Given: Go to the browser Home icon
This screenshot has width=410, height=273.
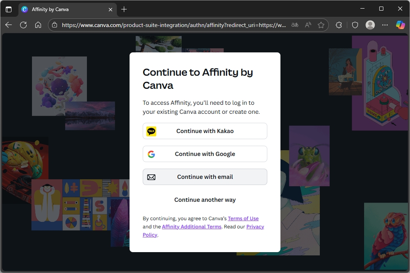Looking at the screenshot, I should click(38, 25).
